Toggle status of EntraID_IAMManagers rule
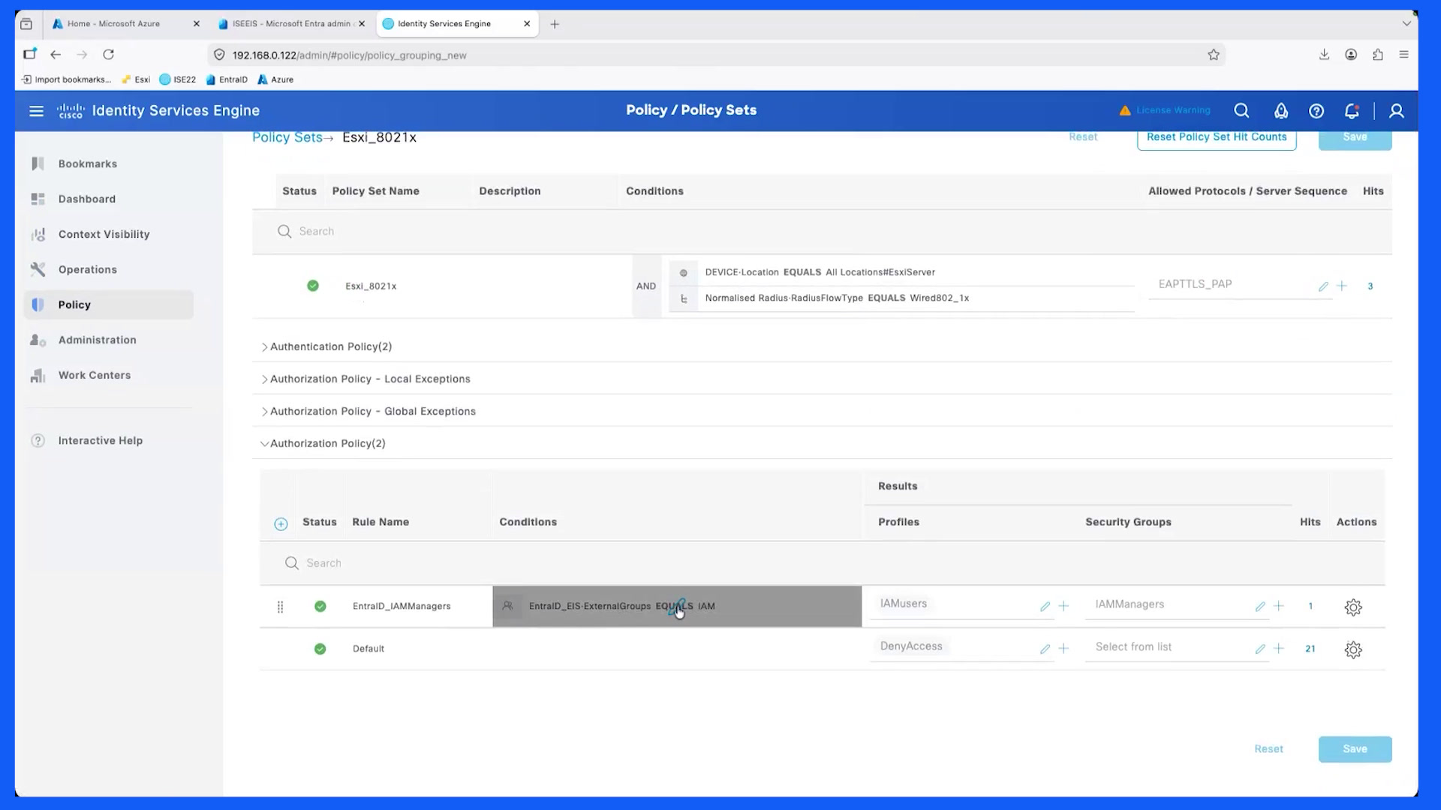 (320, 606)
